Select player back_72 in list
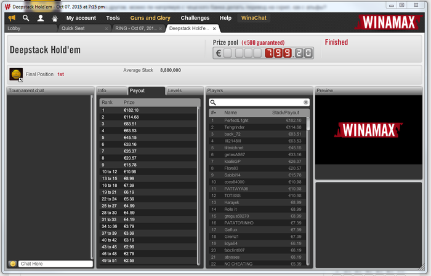 257,134
